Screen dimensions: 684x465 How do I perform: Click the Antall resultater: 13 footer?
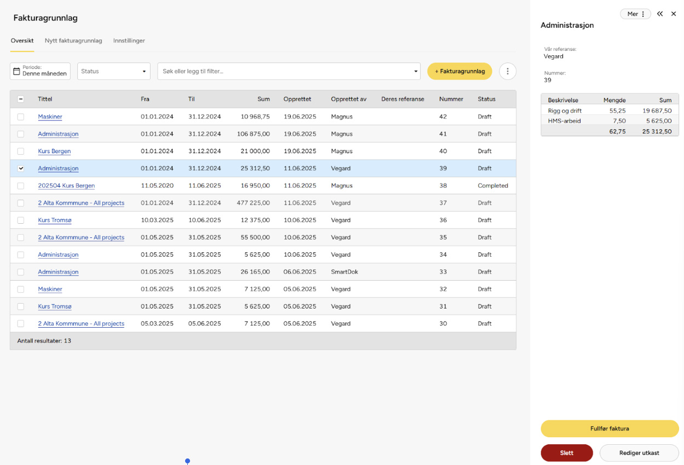tap(44, 341)
